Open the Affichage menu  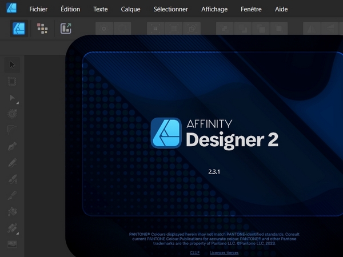(214, 9)
